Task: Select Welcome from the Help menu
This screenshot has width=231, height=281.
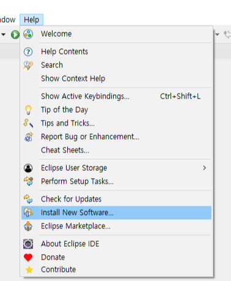Action: tap(116, 34)
